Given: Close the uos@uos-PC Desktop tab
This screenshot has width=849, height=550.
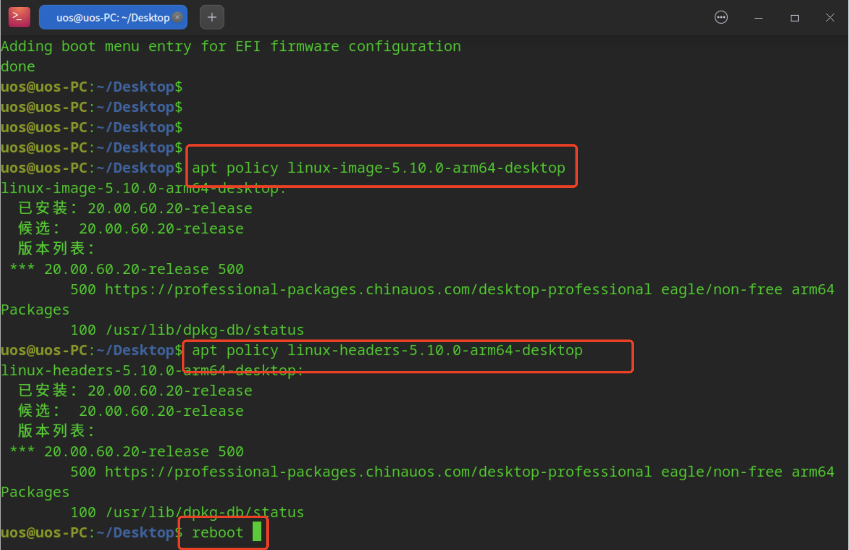Looking at the screenshot, I should point(177,17).
